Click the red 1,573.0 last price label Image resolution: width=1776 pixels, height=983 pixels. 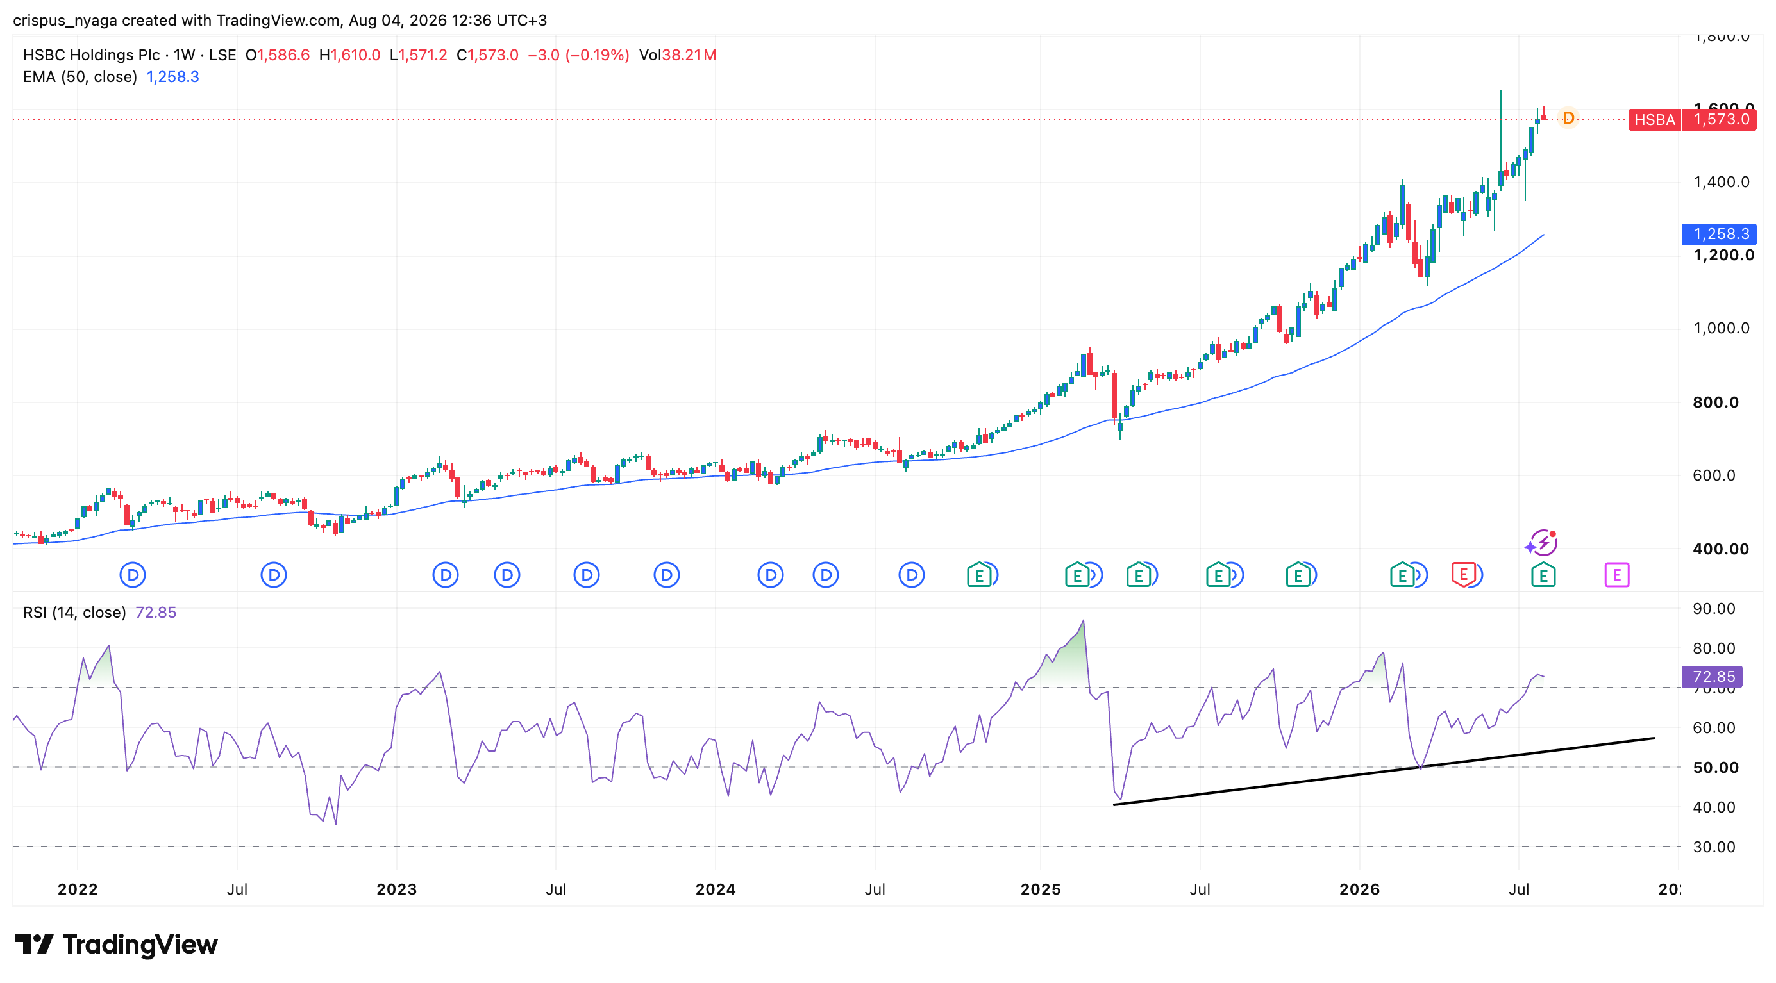pyautogui.click(x=1720, y=119)
